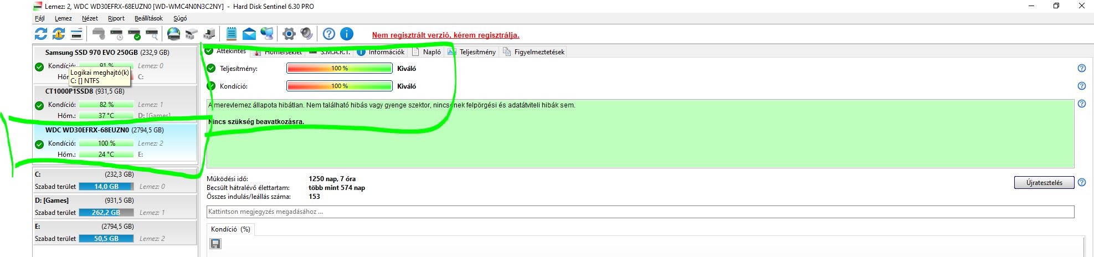Viewport: 1094px width, 257px height.
Task: Open the Fájl menu
Action: (40, 18)
